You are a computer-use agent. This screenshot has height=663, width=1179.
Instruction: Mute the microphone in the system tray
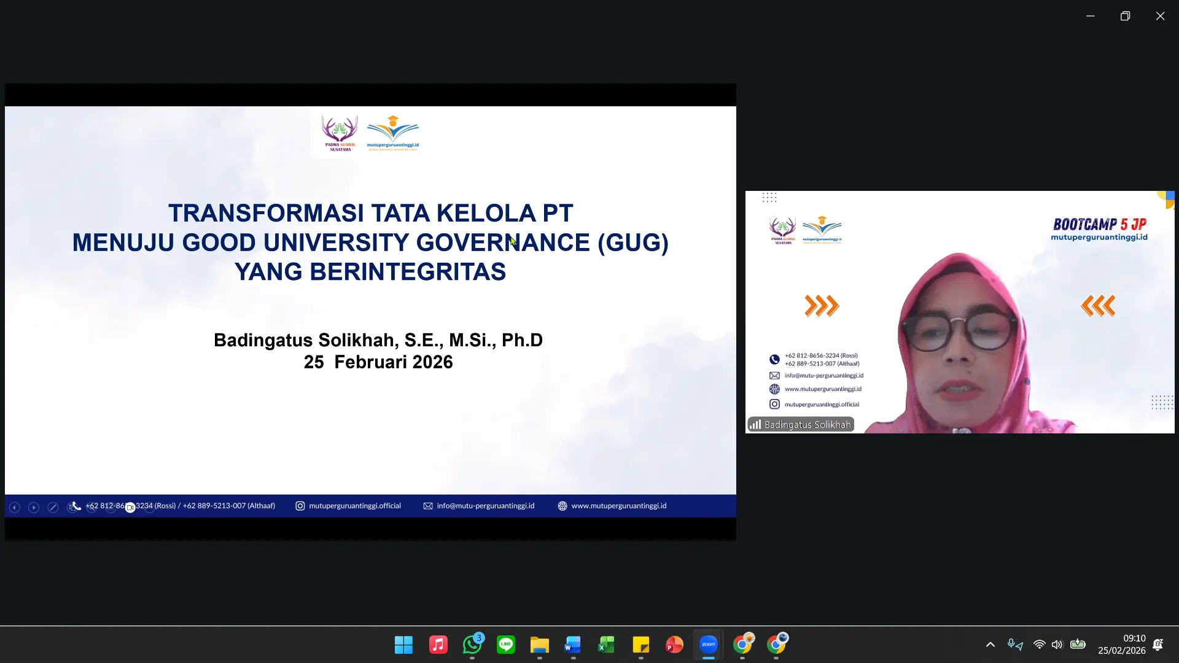[x=1010, y=642]
